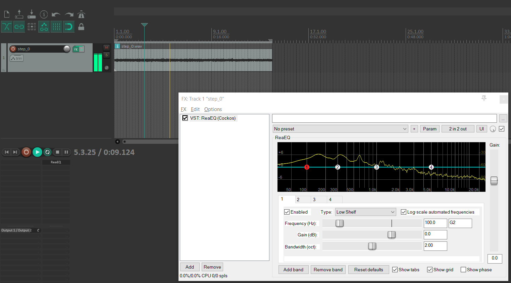Expand the No preset dropdown
511x283 pixels.
(x=341, y=129)
